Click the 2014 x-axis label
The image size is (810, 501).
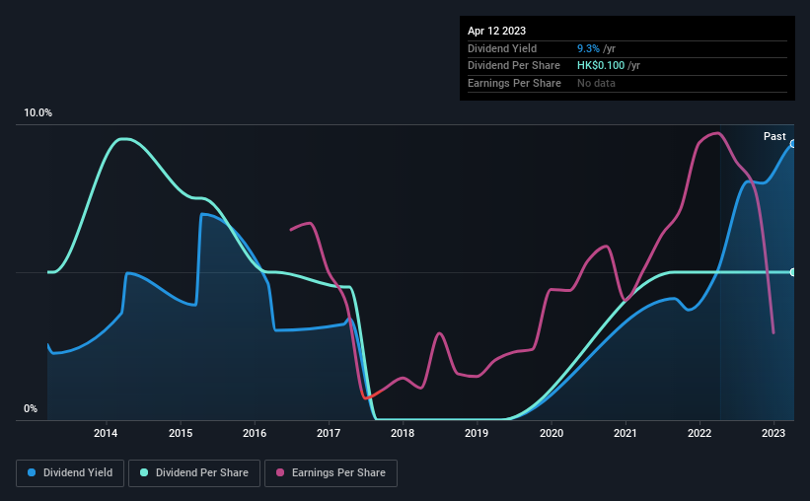point(106,433)
